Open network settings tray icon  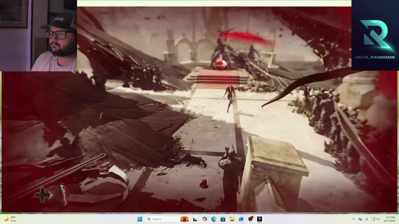click(373, 219)
